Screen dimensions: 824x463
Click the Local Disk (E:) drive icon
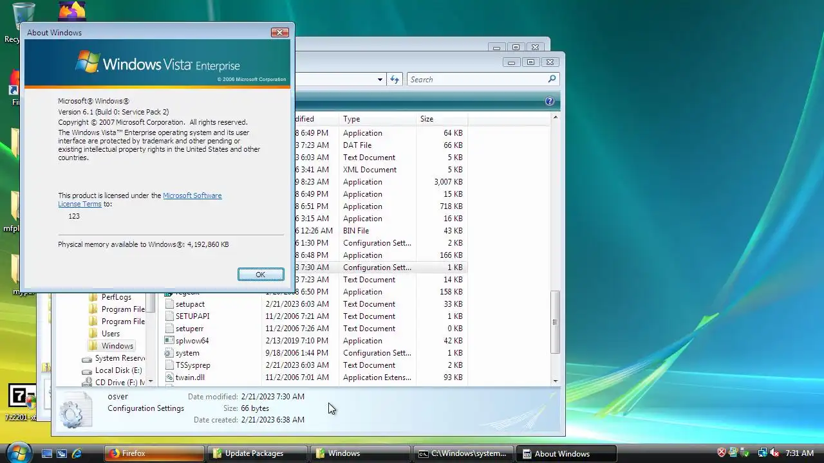click(x=87, y=371)
